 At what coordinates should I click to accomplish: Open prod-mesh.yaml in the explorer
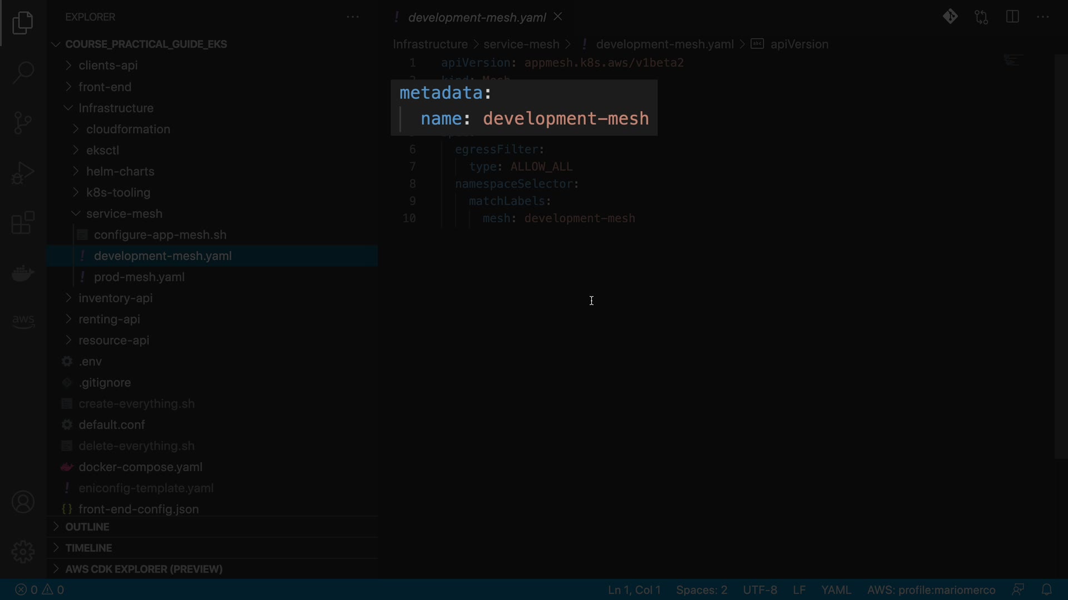click(x=139, y=277)
